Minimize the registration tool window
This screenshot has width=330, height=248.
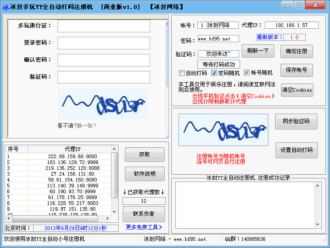tap(287, 5)
